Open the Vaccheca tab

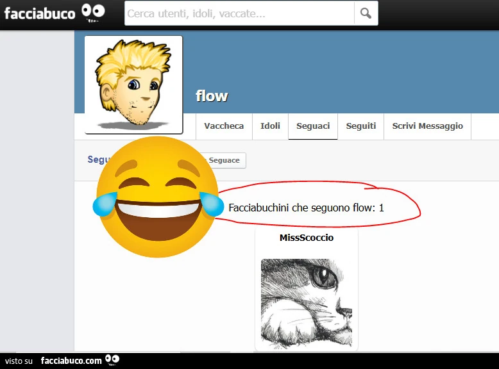pos(224,126)
